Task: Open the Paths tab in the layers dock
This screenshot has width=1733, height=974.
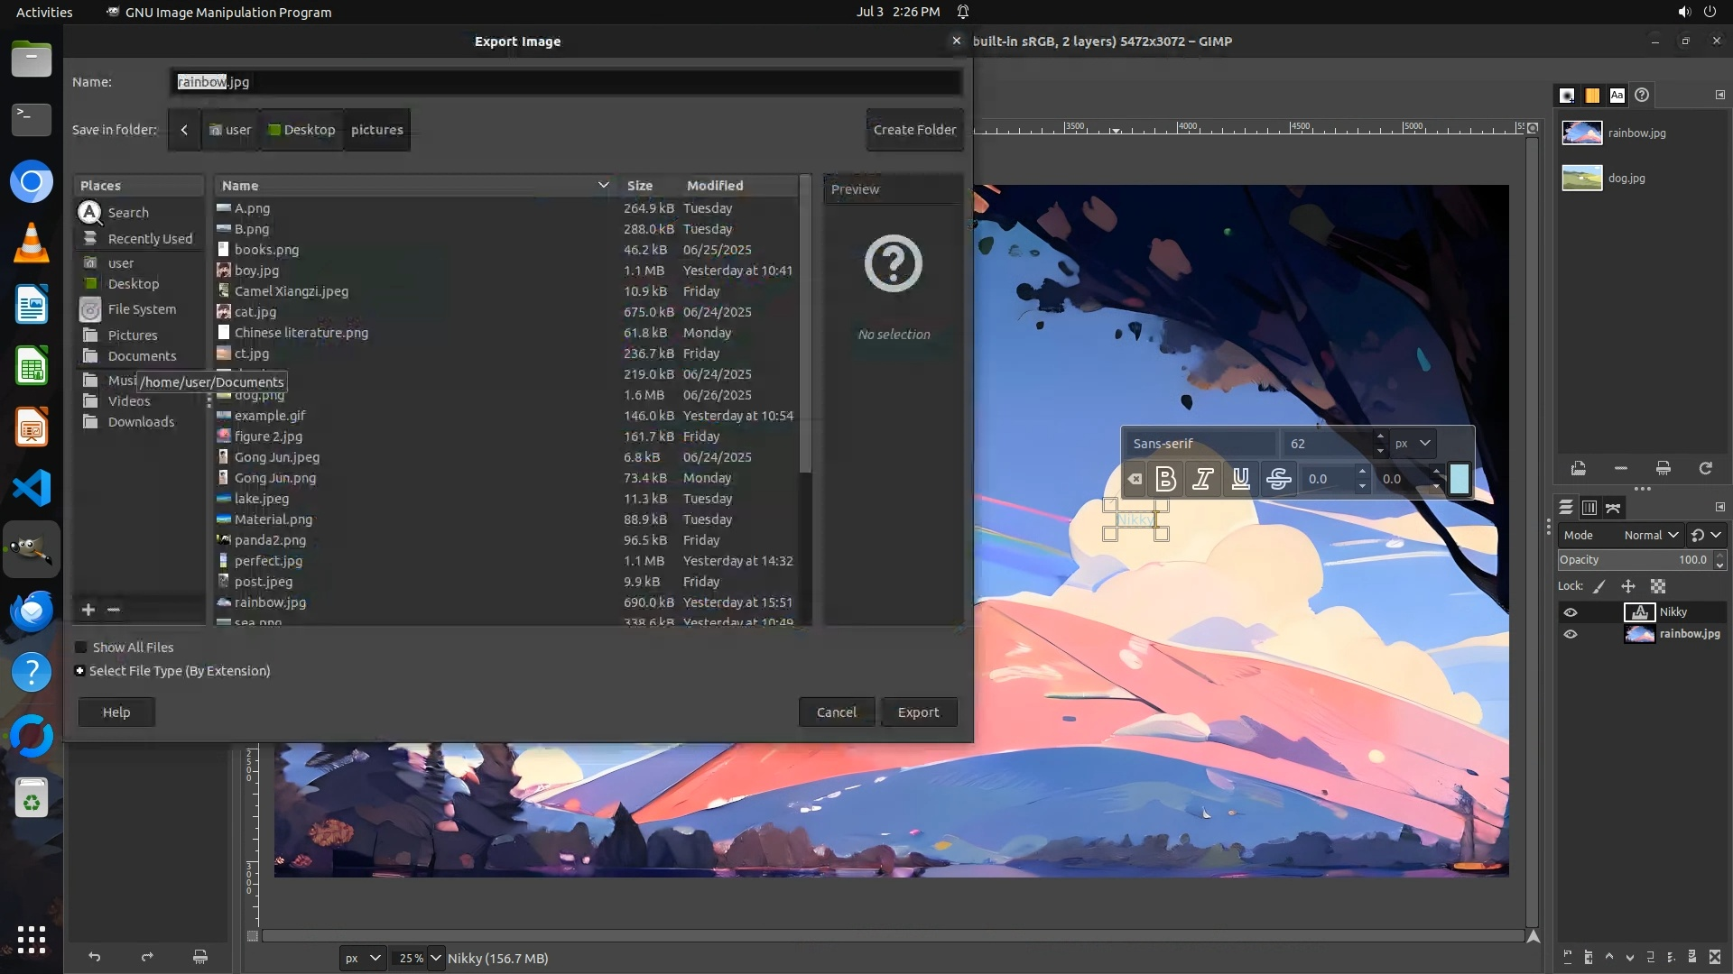Action: coord(1613,508)
